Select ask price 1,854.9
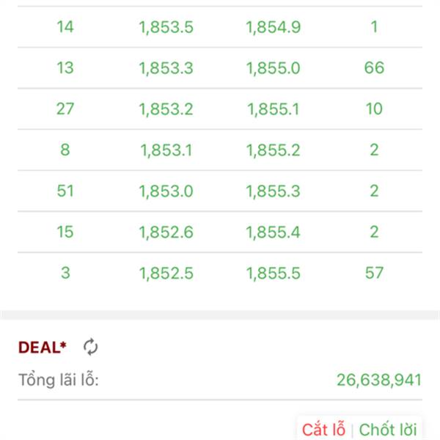 (x=274, y=28)
